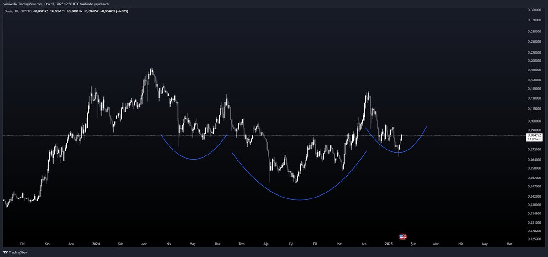Click the Eyl month label on time axis
The height and width of the screenshot is (257, 548).
pyautogui.click(x=290, y=245)
